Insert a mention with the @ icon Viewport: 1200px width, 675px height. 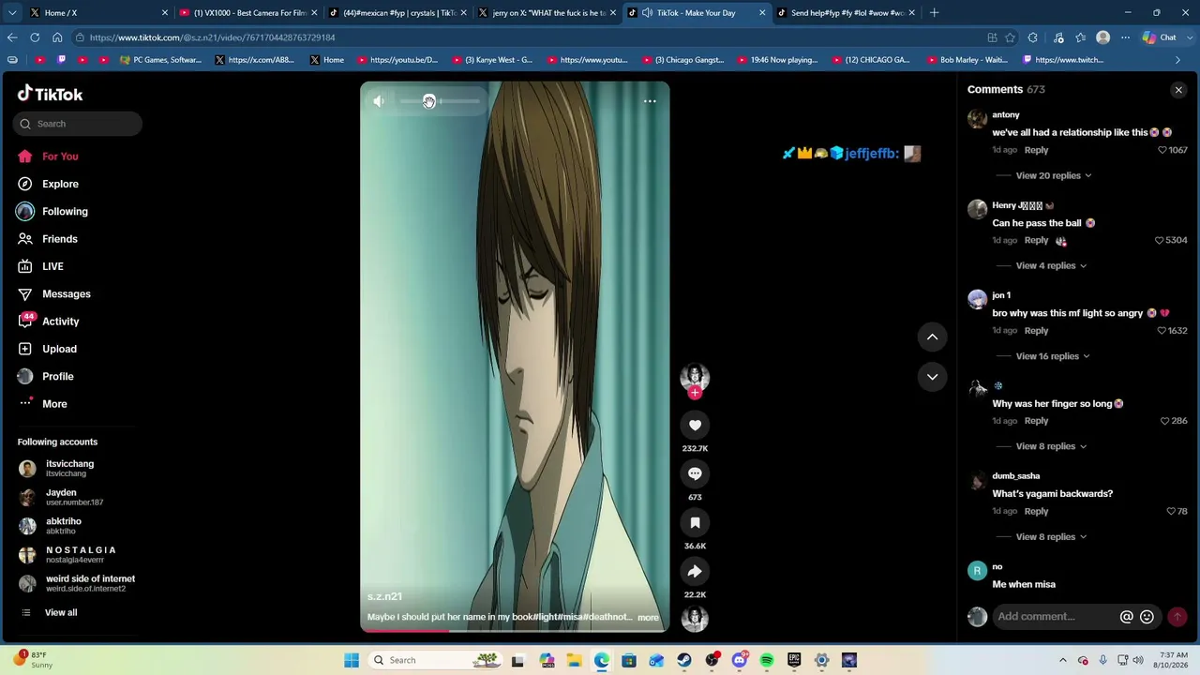click(x=1126, y=617)
